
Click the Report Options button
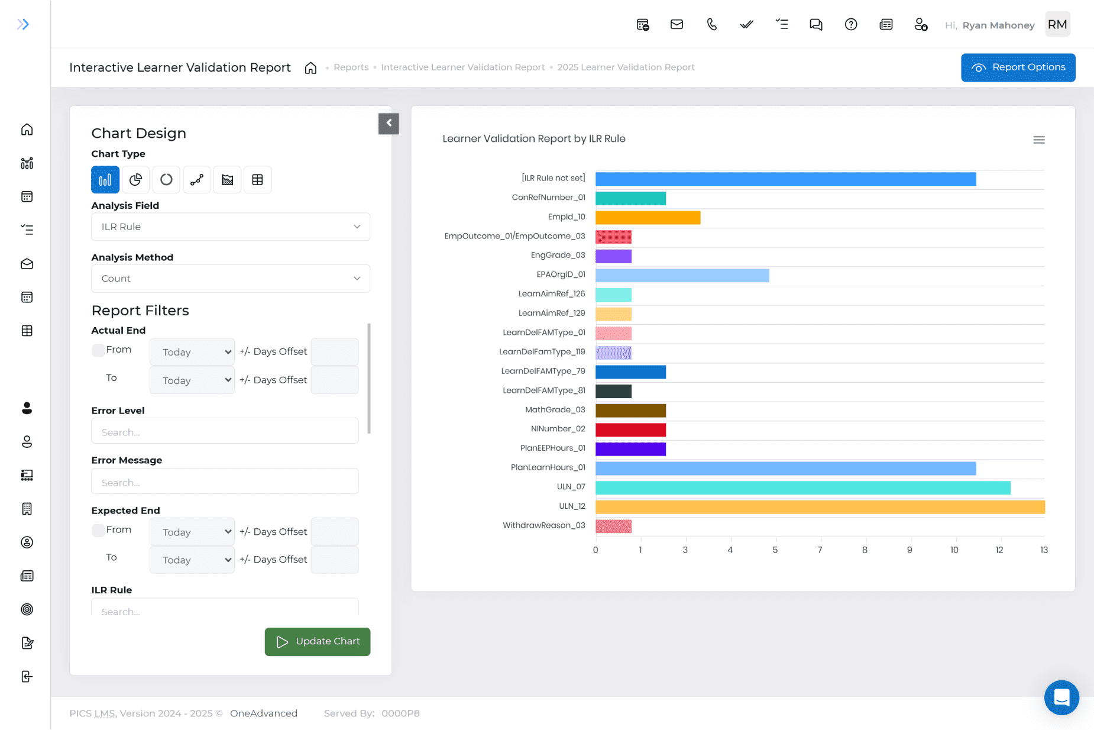pyautogui.click(x=1018, y=67)
